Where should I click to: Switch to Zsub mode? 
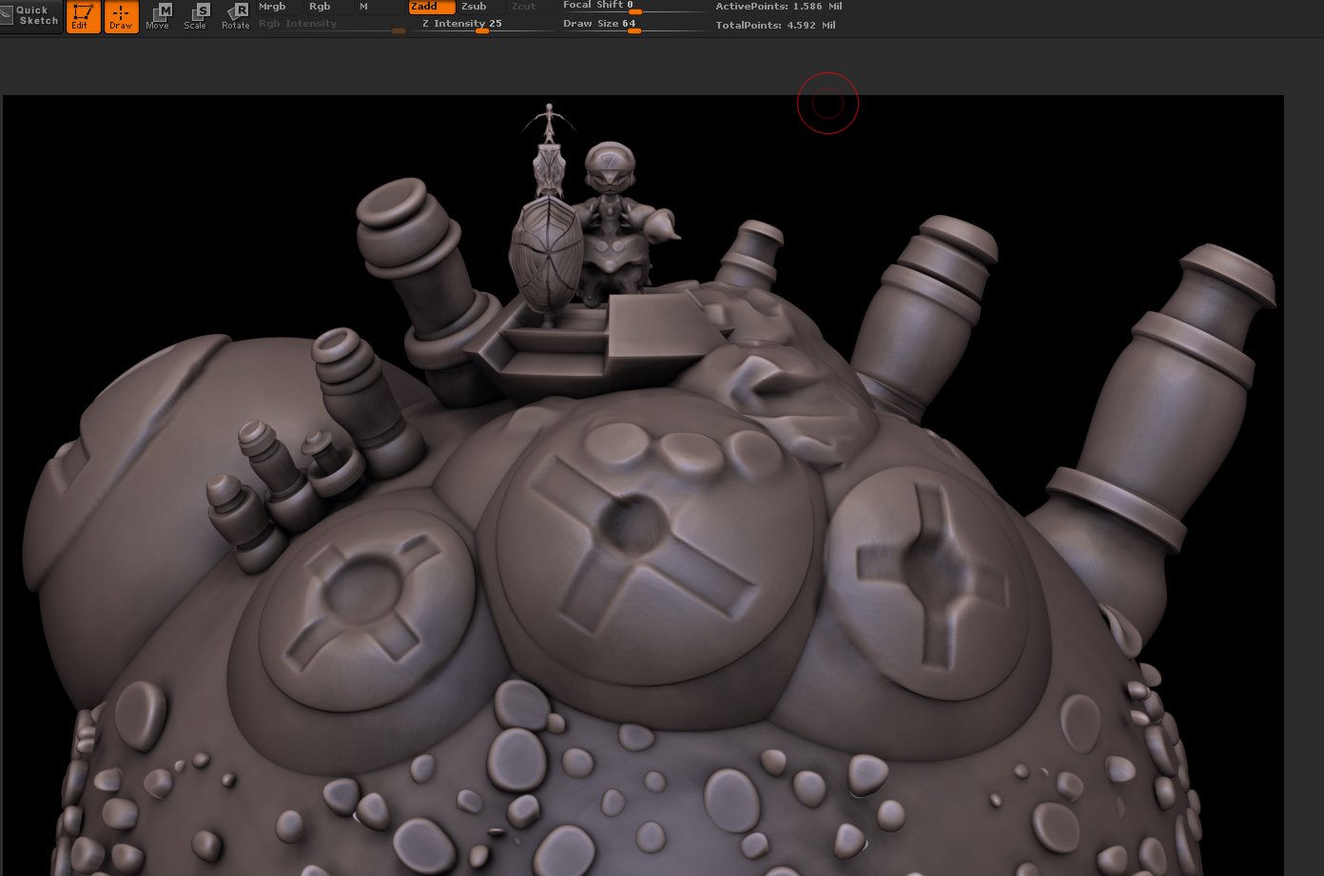click(481, 7)
